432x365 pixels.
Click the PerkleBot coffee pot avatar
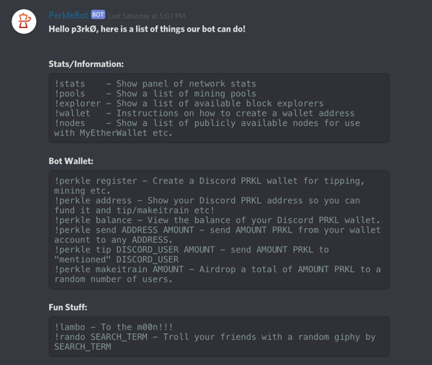pos(24,22)
